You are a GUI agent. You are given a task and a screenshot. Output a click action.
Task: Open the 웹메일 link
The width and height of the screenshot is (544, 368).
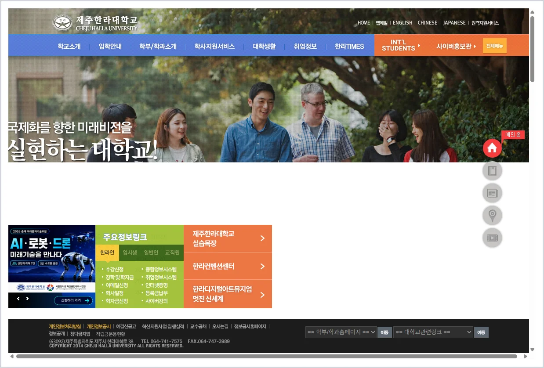[381, 23]
